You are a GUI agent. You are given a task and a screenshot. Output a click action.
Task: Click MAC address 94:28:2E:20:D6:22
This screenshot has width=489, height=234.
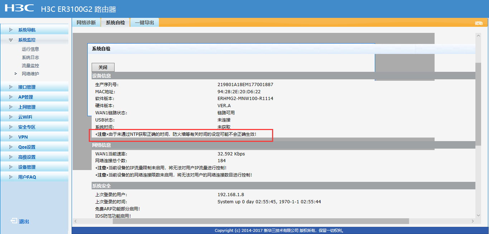click(239, 92)
